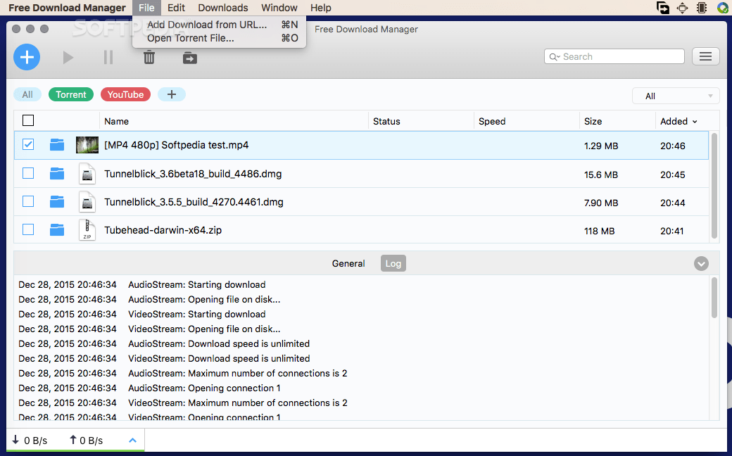This screenshot has width=732, height=456.
Task: Check the Tunnelblick_3.5.5 download checkbox
Action: coord(28,201)
